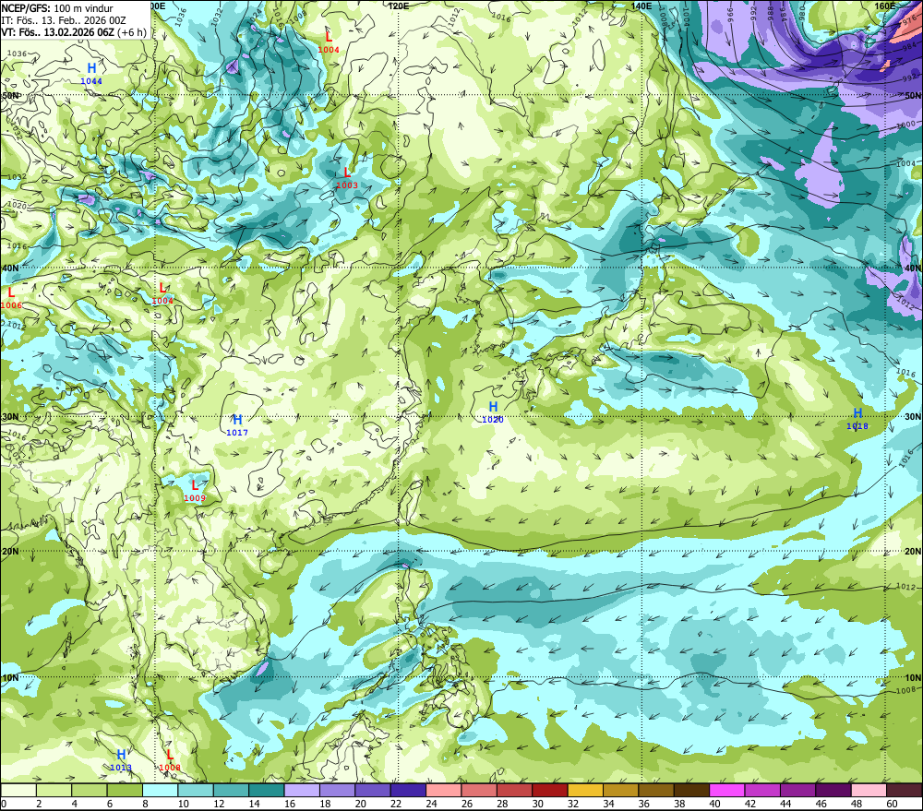Screen dimensions: 923x811
Task: Pick the dark teal 14–16 legend swatch
Action: 267,790
